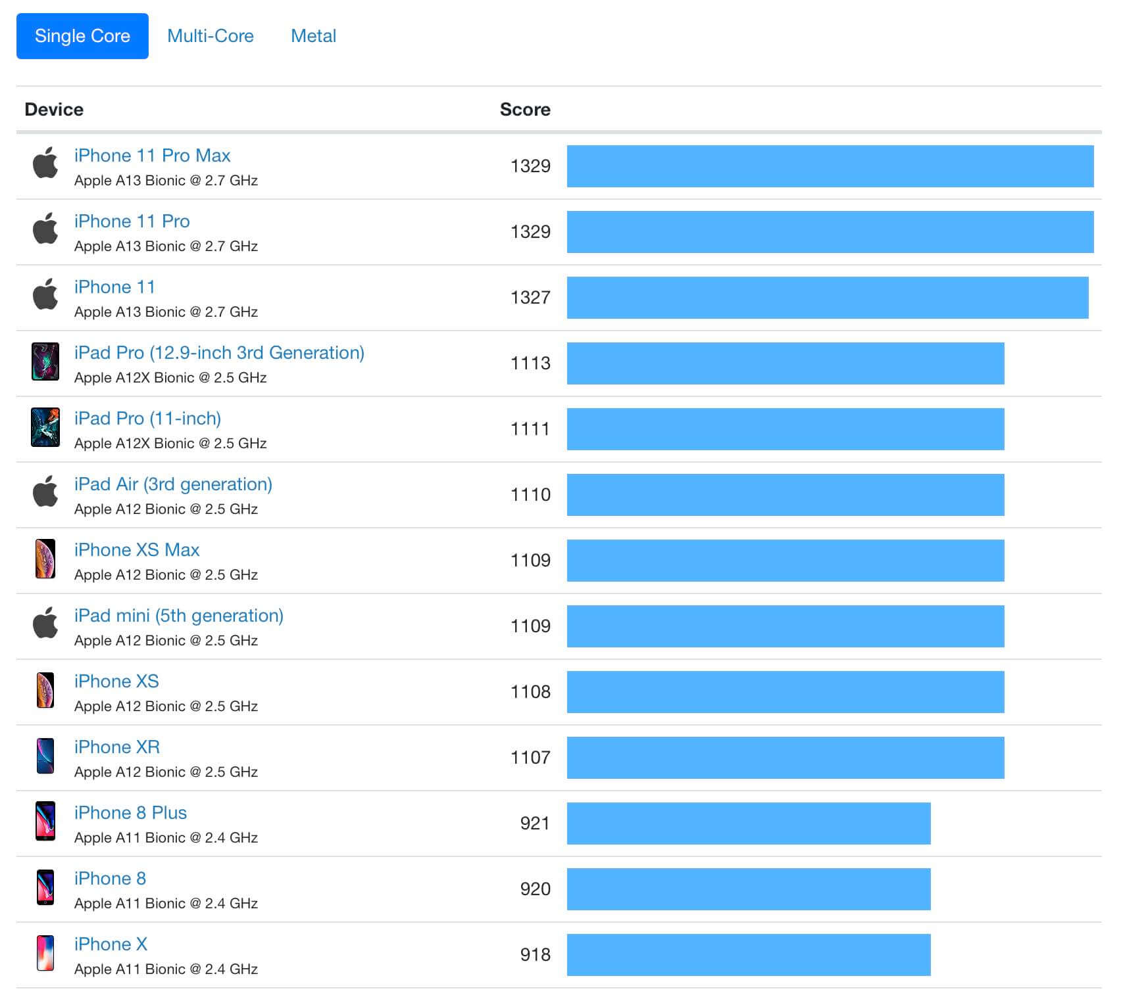
Task: Click the iPhone XS Max device image
Action: tap(45, 559)
